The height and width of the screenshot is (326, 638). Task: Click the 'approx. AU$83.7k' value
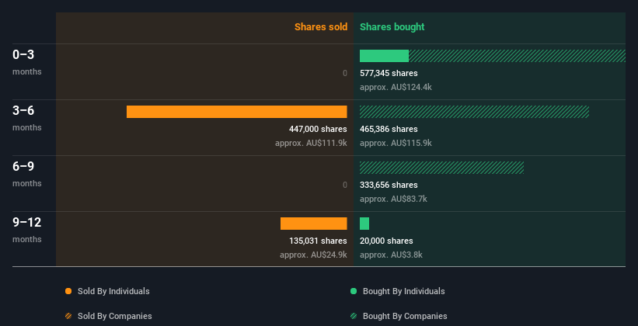pos(393,199)
